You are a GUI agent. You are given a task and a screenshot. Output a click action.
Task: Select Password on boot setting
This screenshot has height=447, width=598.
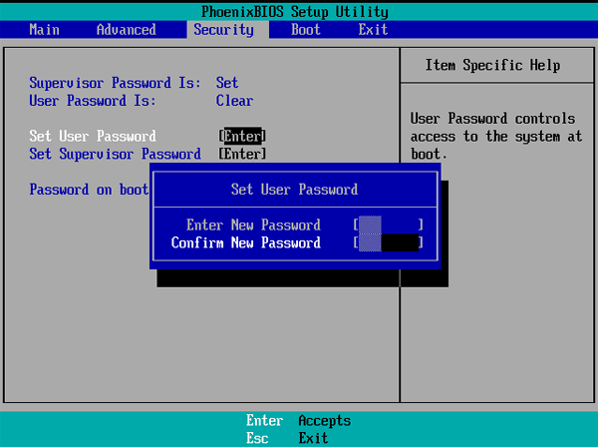(89, 190)
